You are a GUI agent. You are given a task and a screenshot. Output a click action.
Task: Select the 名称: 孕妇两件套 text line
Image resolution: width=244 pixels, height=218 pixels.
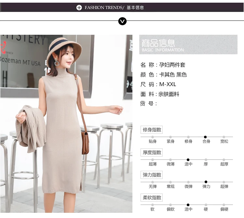click(163, 65)
